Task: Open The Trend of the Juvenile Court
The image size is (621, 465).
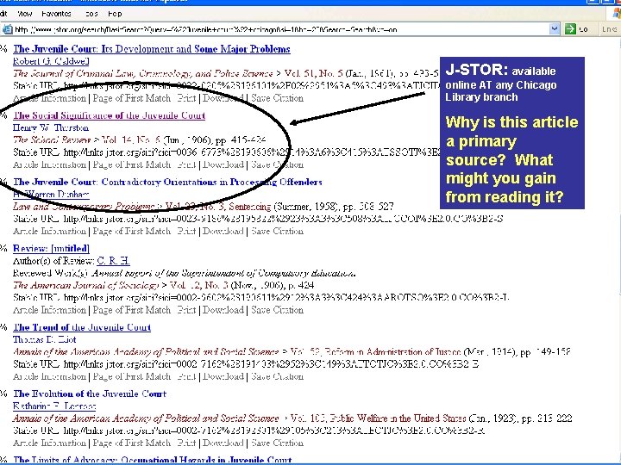Action: pyautogui.click(x=82, y=327)
